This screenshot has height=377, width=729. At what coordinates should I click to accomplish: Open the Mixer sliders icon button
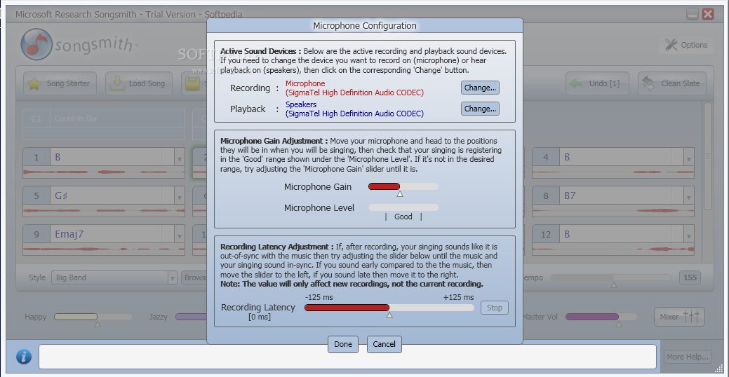(x=679, y=317)
